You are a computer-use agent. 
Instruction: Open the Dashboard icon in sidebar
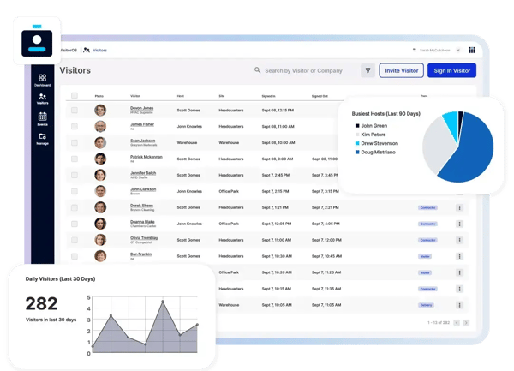point(42,80)
